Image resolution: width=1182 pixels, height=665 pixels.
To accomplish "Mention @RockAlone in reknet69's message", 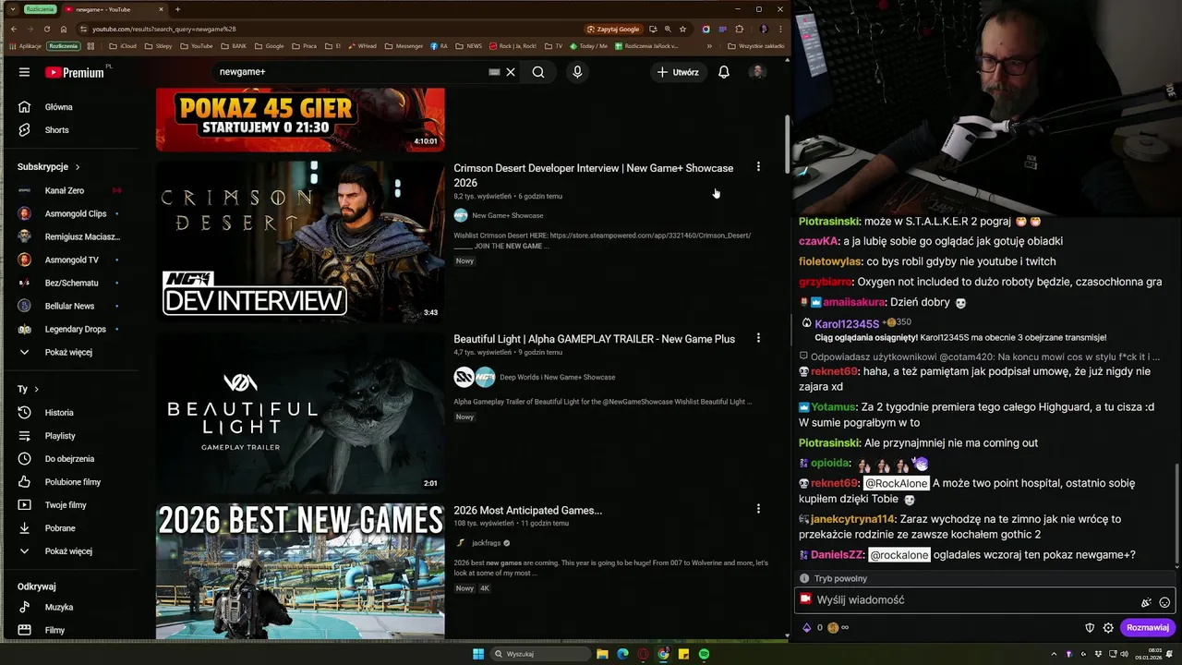I will [896, 483].
